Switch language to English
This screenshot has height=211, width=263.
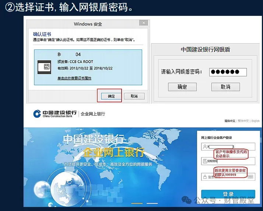coord(256,121)
